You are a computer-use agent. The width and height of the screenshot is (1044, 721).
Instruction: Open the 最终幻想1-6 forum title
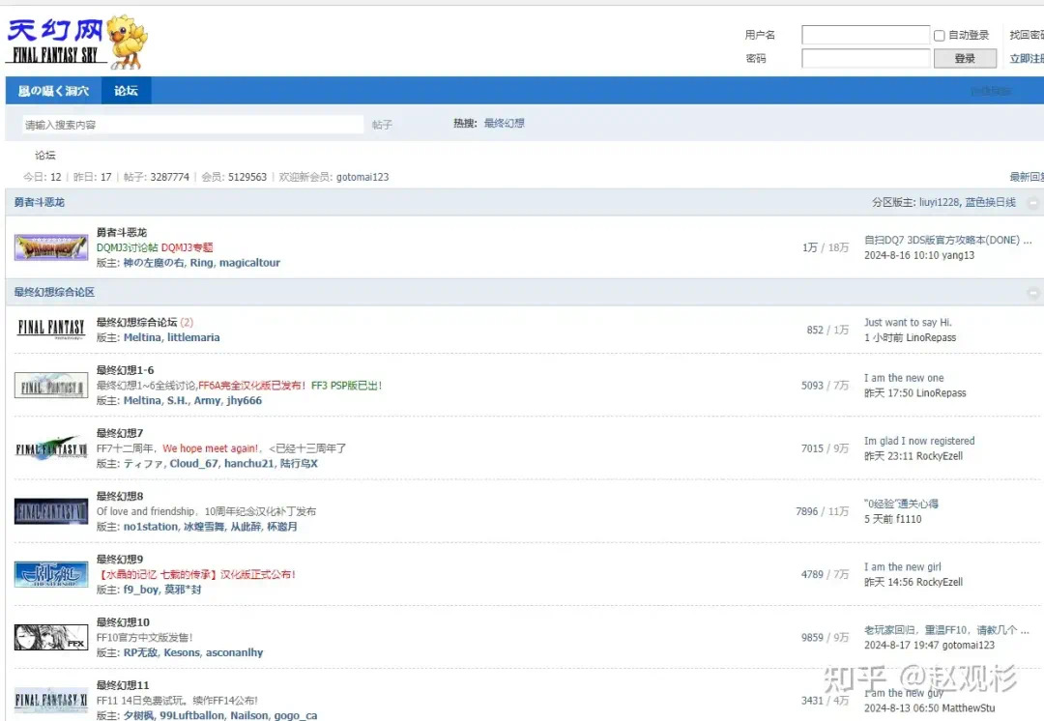[125, 370]
